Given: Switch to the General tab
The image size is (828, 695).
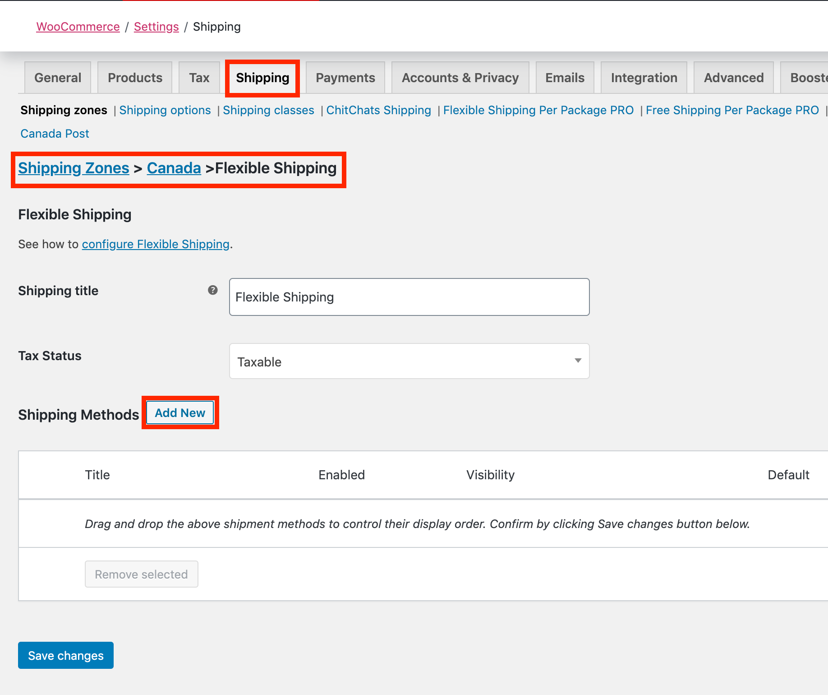Looking at the screenshot, I should click(58, 78).
